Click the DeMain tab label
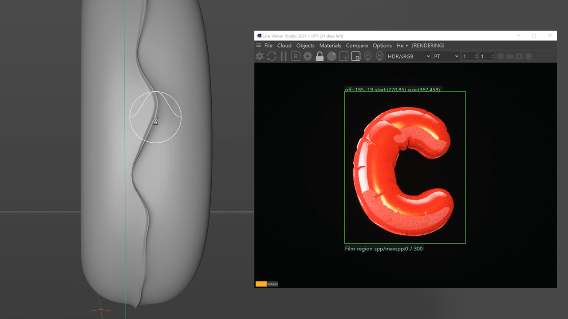 272,284
